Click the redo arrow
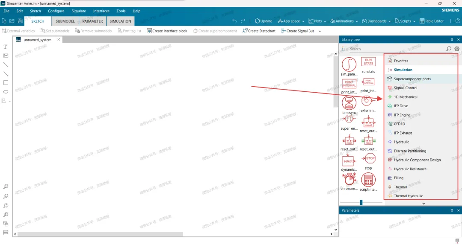This screenshot has width=462, height=245. click(x=243, y=21)
